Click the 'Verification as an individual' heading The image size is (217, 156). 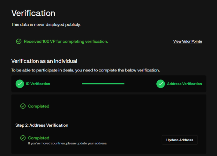(x=44, y=61)
